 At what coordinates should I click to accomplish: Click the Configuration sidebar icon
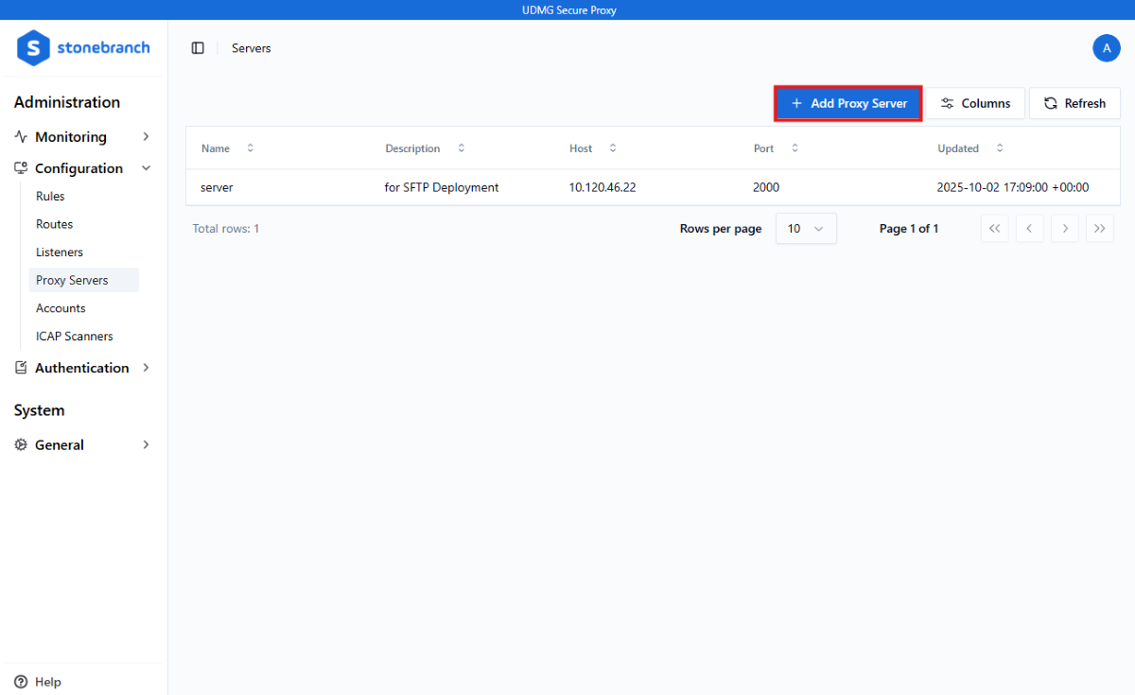click(20, 167)
